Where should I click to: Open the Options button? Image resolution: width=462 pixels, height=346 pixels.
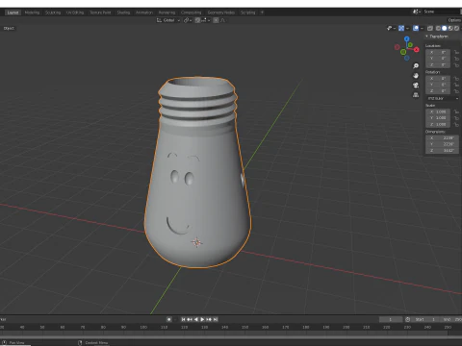(454, 20)
